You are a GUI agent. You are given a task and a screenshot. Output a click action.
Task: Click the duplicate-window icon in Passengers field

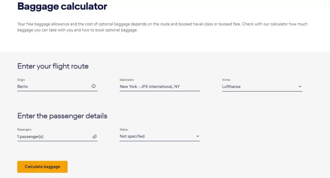click(95, 136)
